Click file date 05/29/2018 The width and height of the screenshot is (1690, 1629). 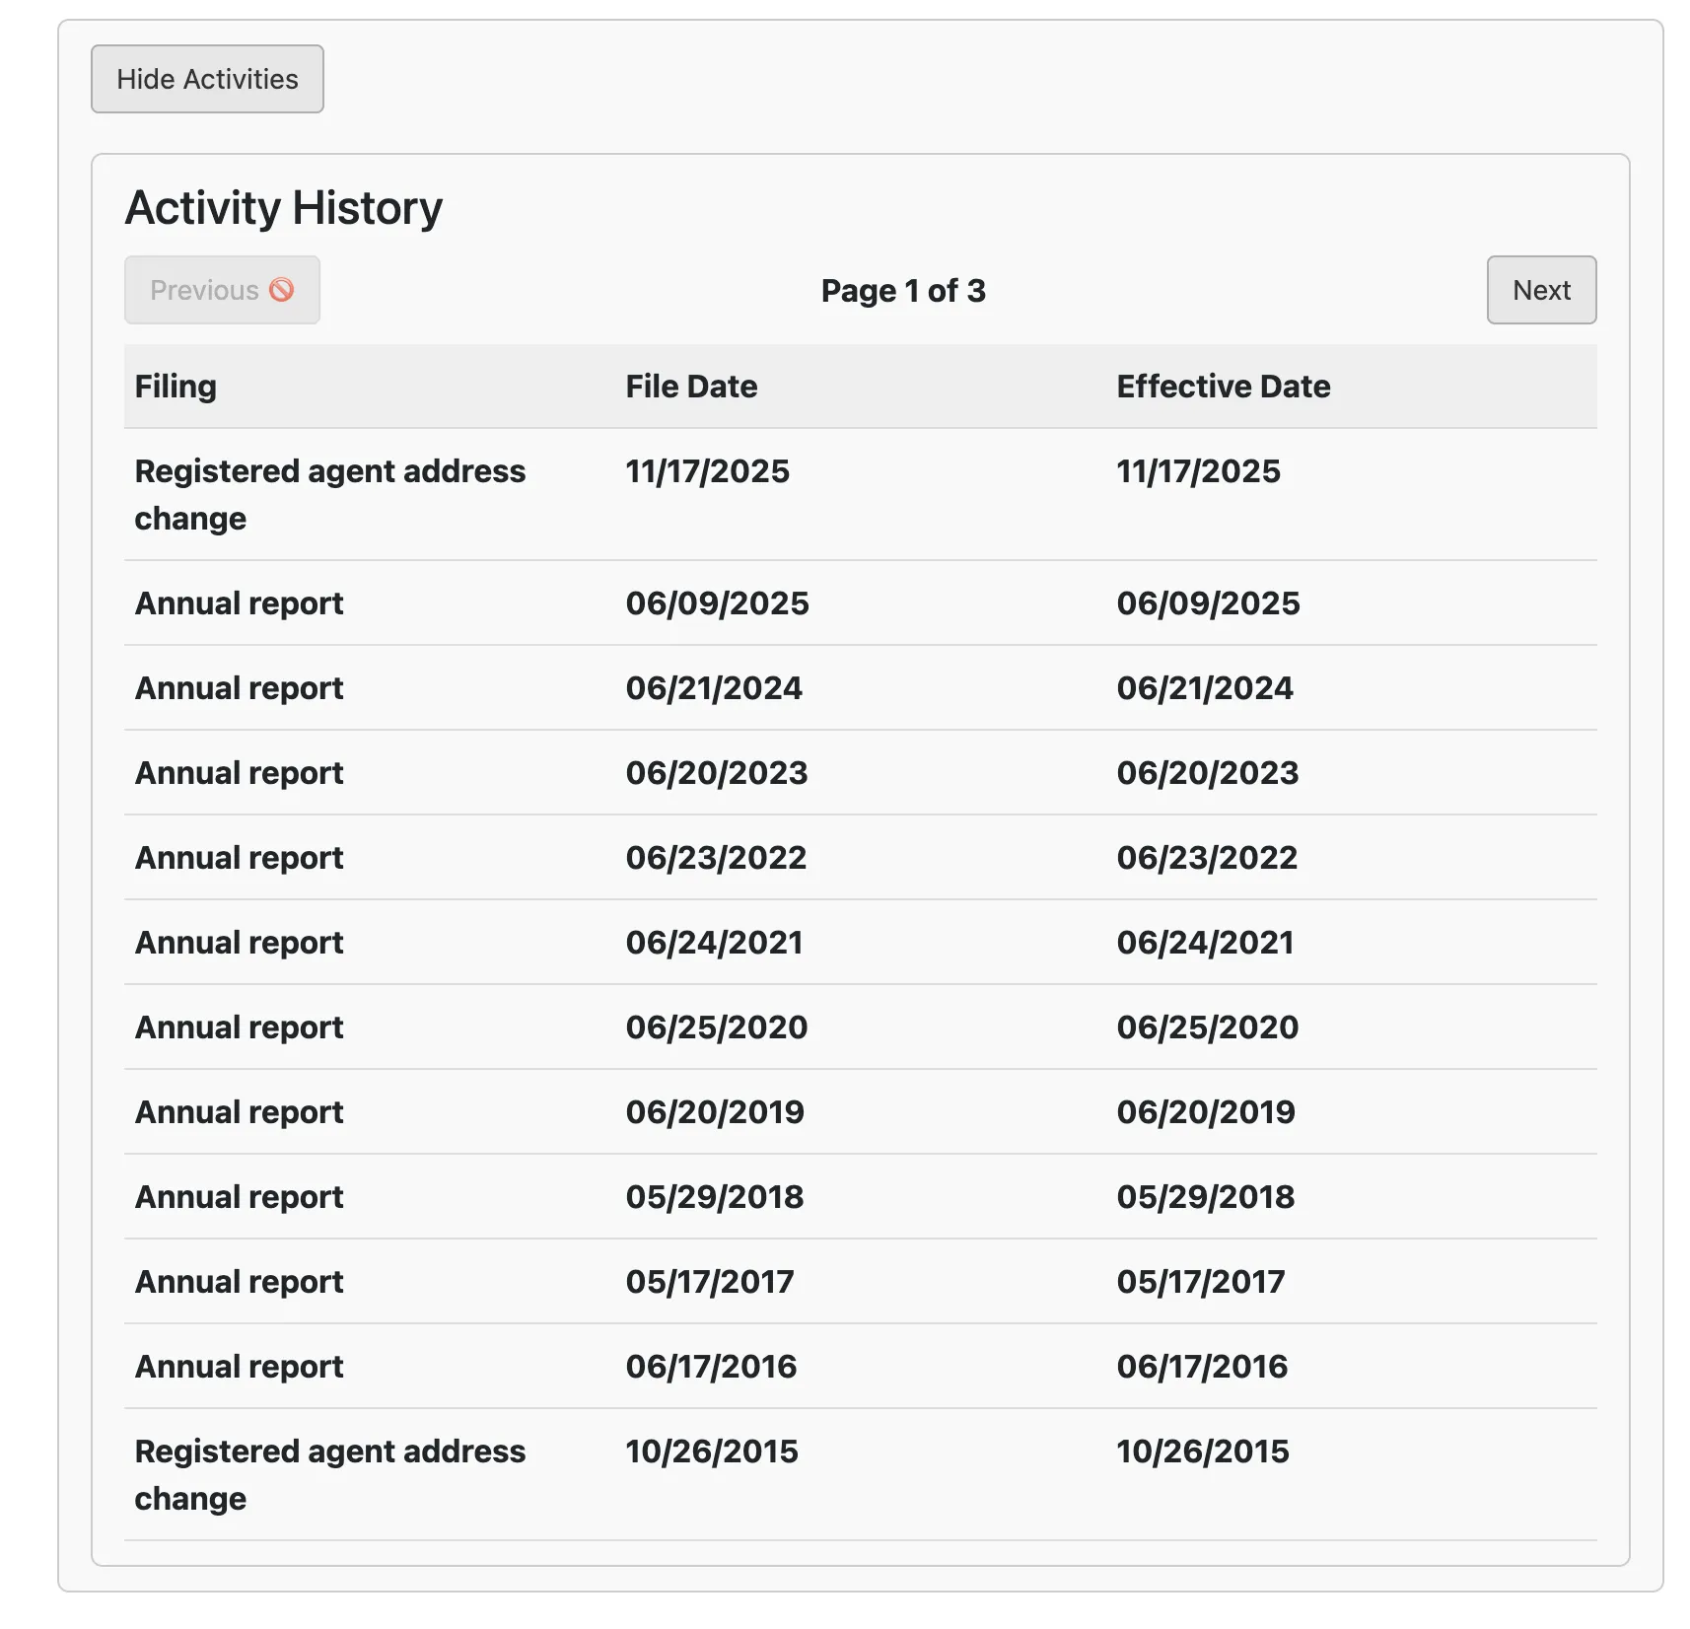[x=715, y=1197]
